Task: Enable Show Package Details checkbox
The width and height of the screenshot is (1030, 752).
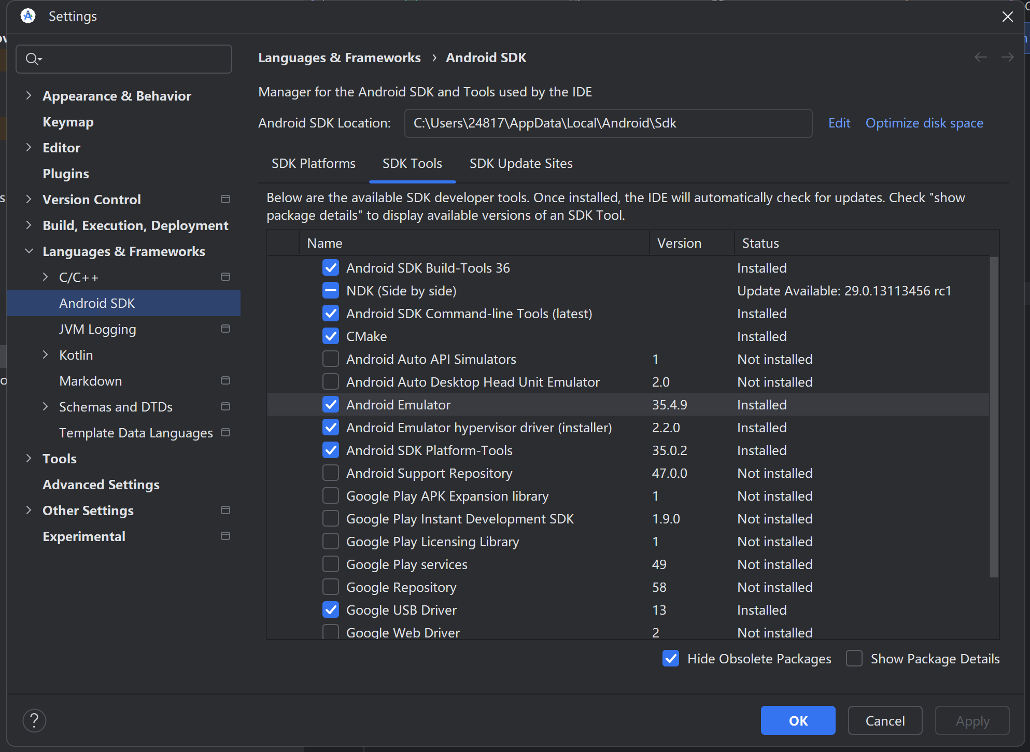Action: (x=854, y=658)
